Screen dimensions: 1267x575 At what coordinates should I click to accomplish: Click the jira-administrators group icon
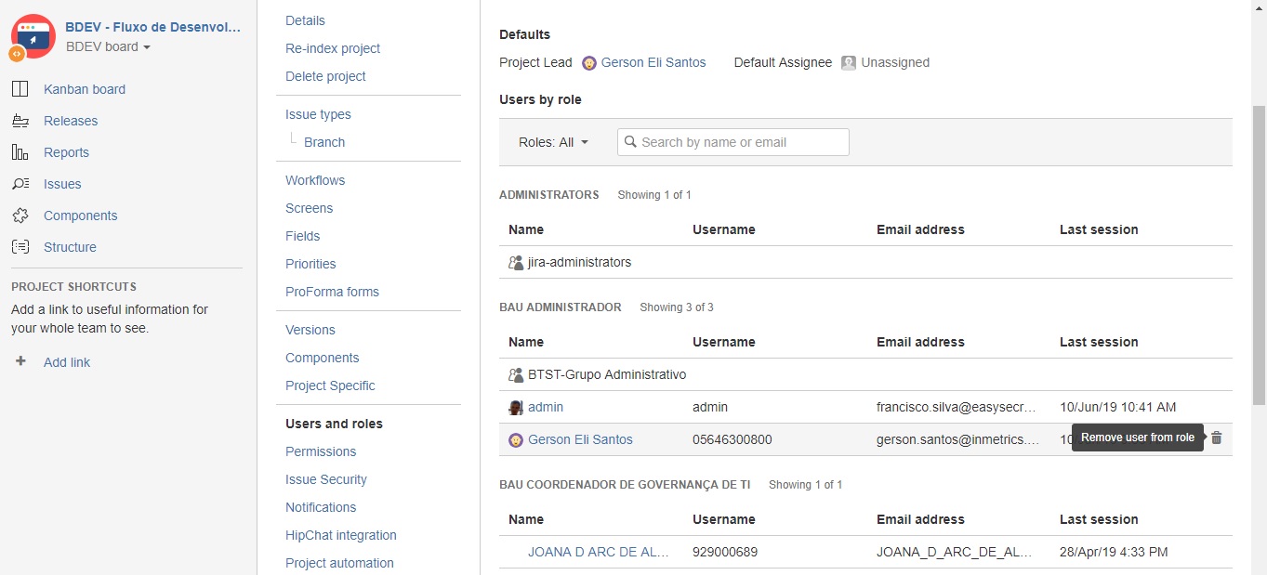pyautogui.click(x=516, y=263)
